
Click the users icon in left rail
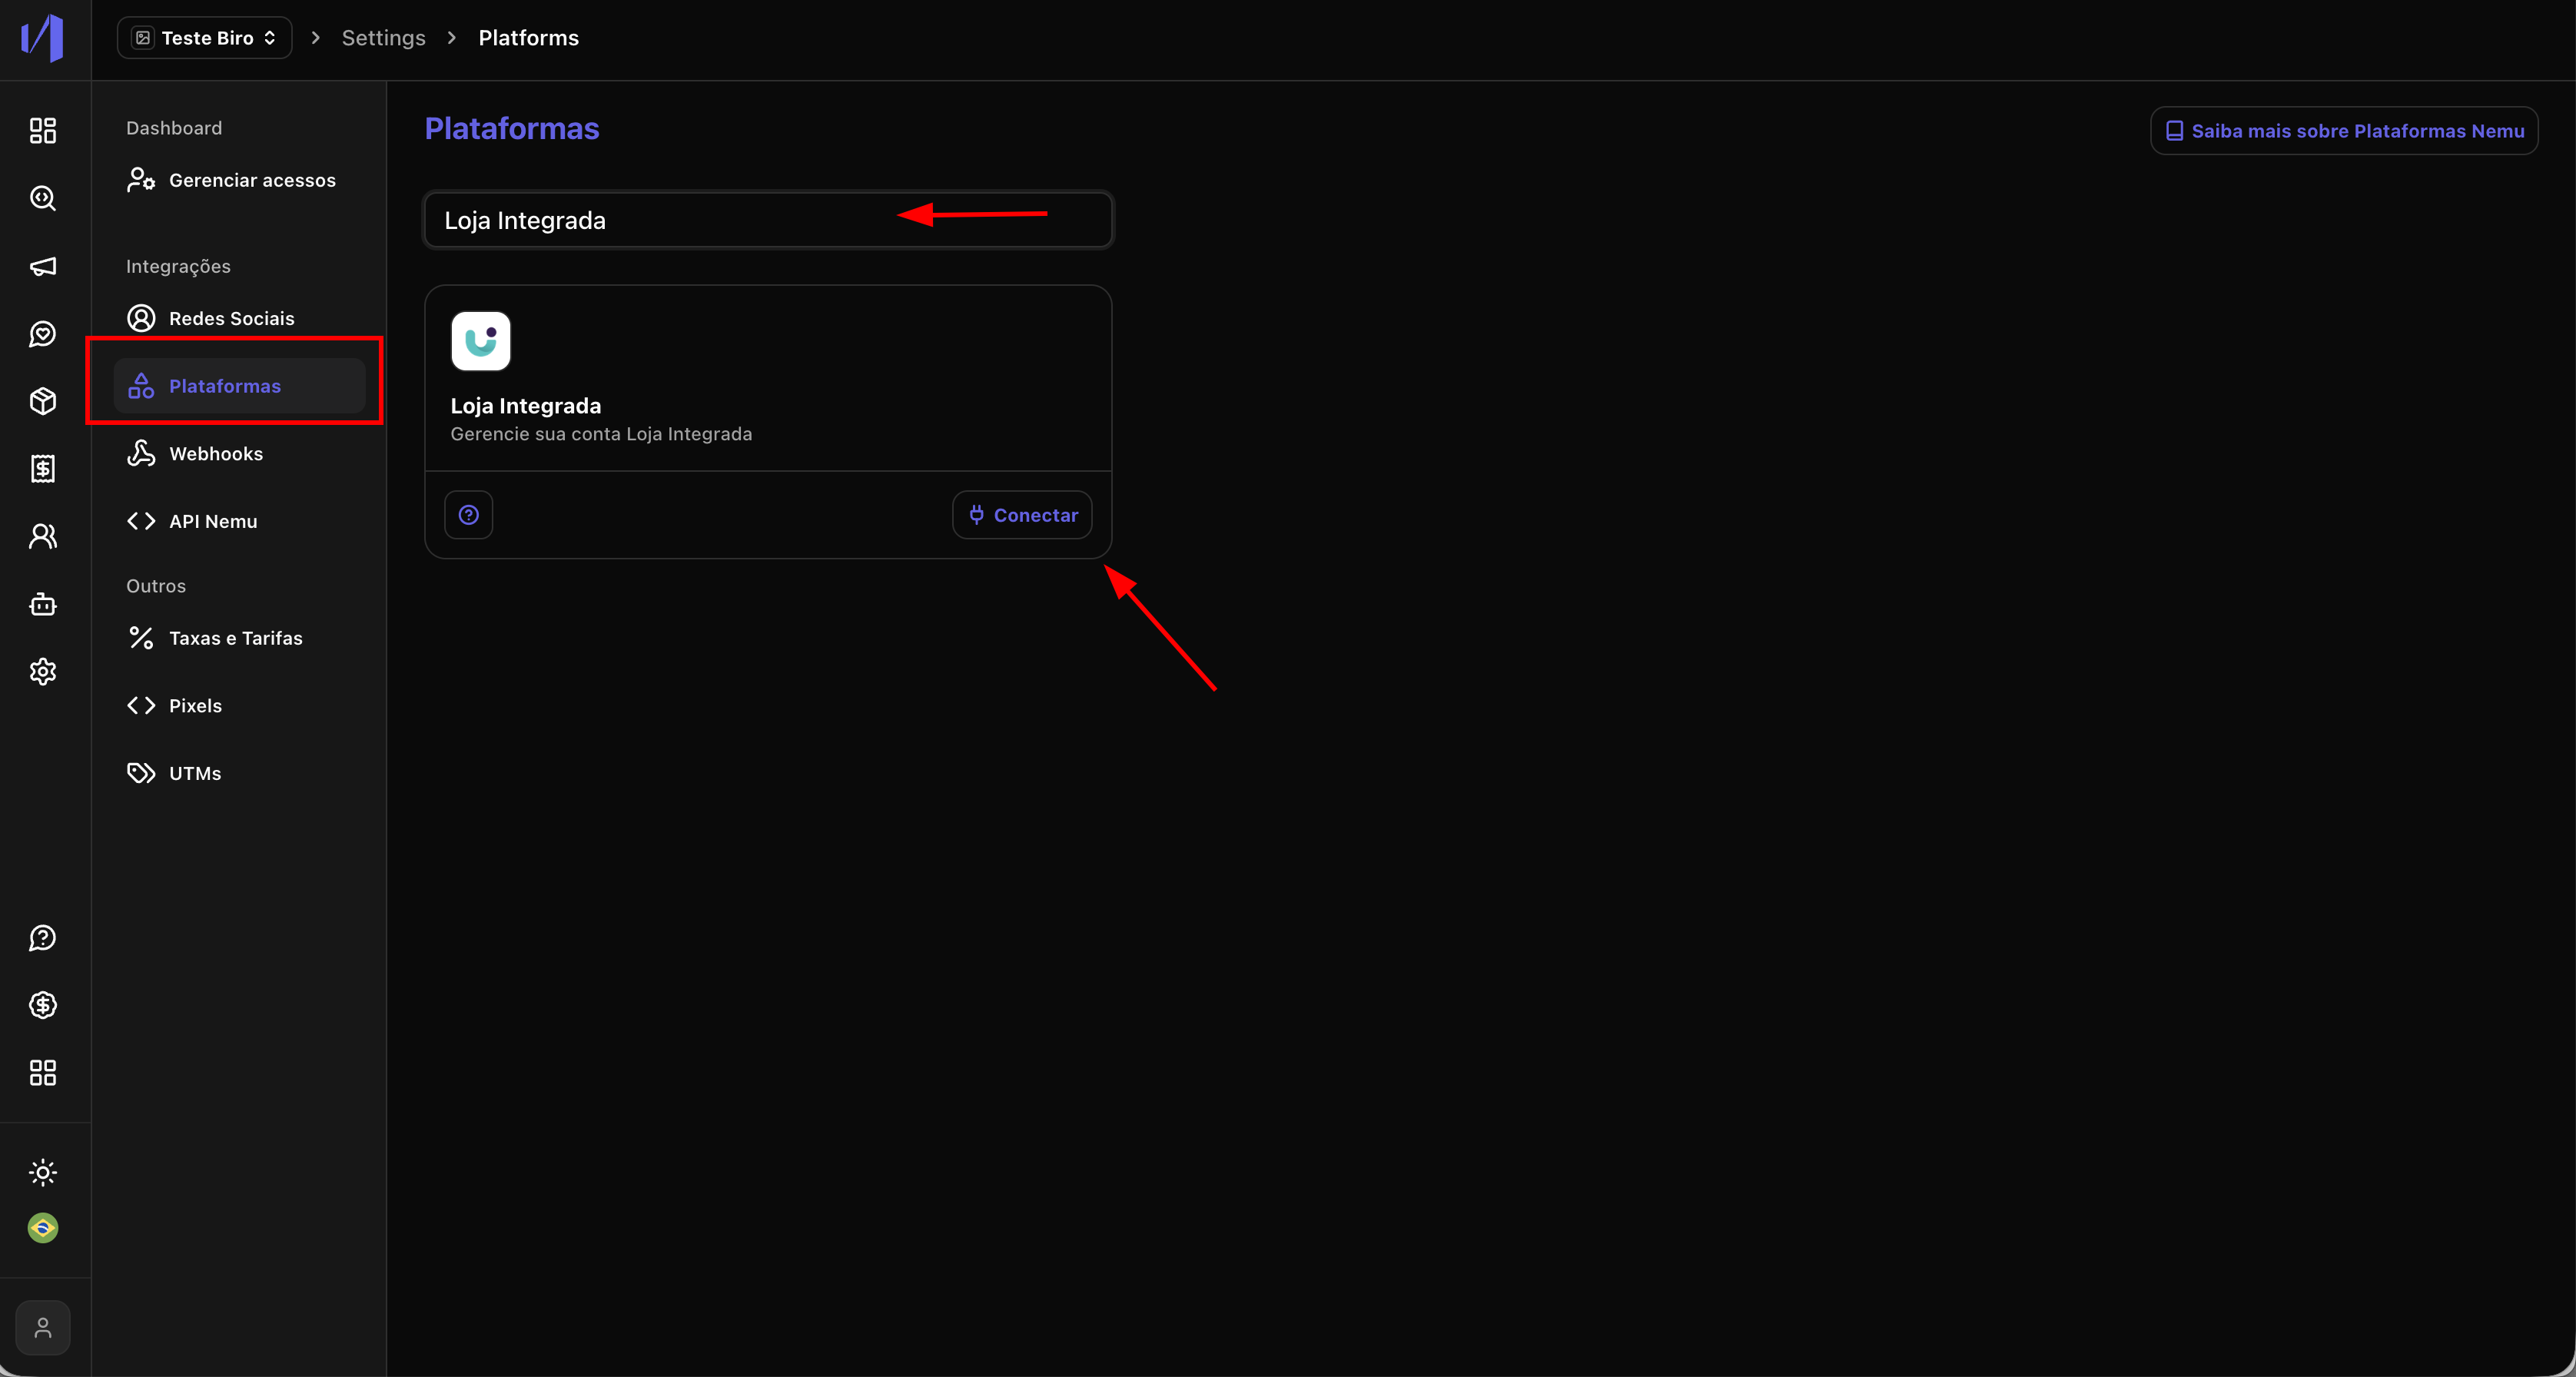[42, 537]
